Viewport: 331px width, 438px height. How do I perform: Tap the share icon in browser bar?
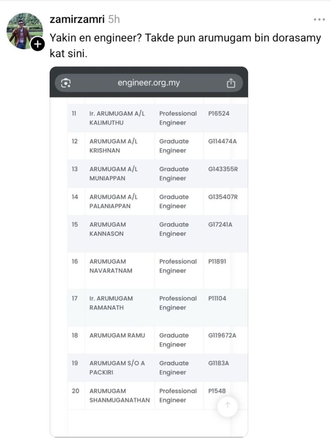click(x=231, y=83)
